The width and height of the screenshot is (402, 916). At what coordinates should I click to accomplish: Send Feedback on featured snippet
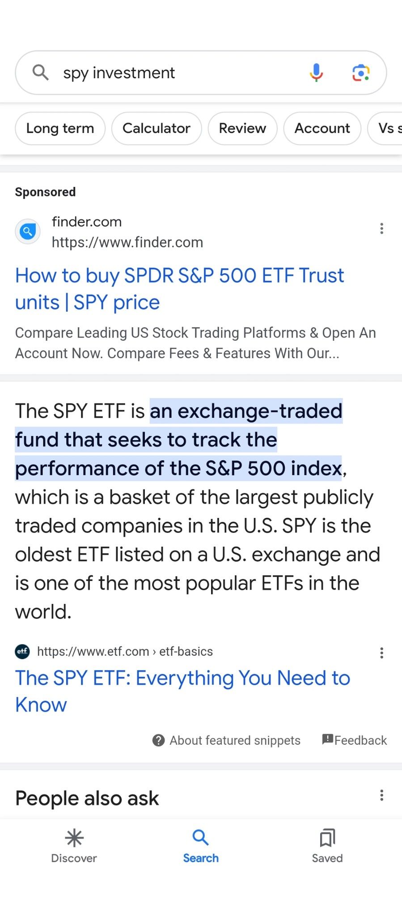click(x=355, y=740)
